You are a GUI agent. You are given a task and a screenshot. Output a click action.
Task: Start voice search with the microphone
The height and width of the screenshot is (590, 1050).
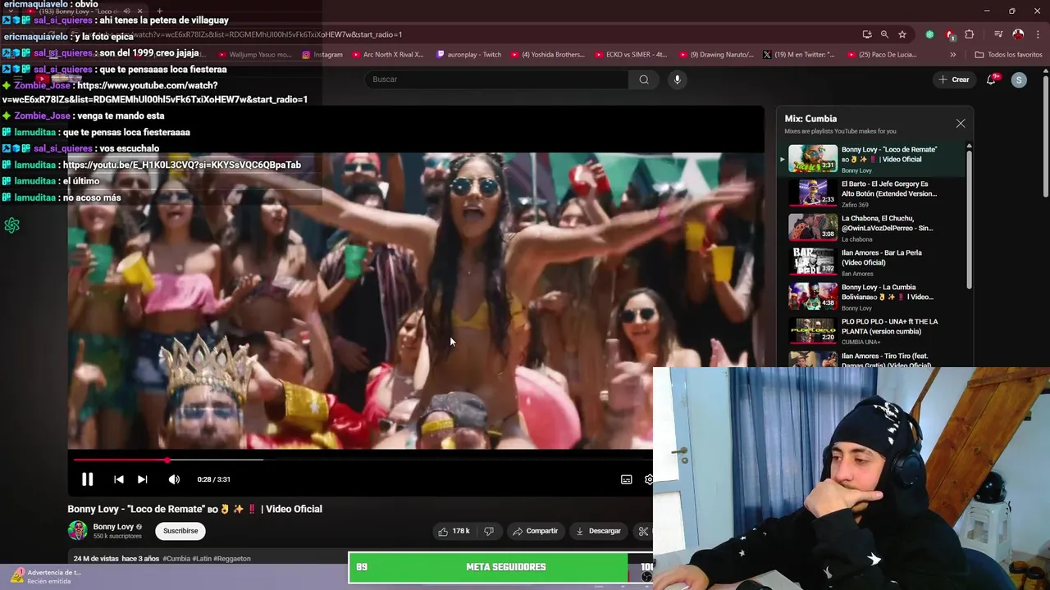(x=677, y=79)
